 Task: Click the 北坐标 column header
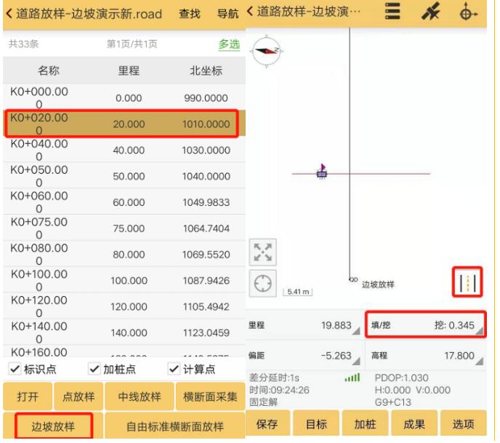pyautogui.click(x=206, y=71)
